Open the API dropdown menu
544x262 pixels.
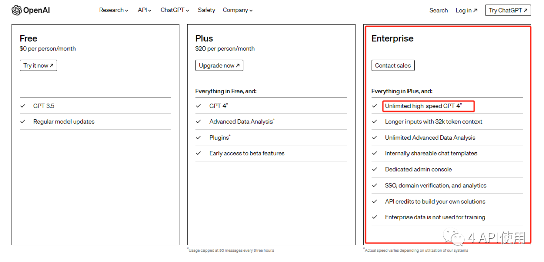point(144,10)
